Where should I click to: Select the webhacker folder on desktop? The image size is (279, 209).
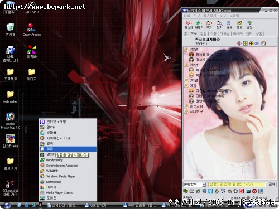click(x=11, y=97)
